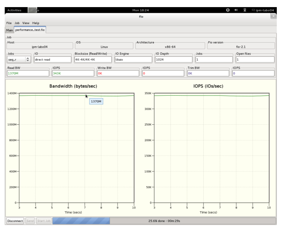This screenshot has width=281, height=231.
Task: Open the Job menu
Action: pos(17,23)
